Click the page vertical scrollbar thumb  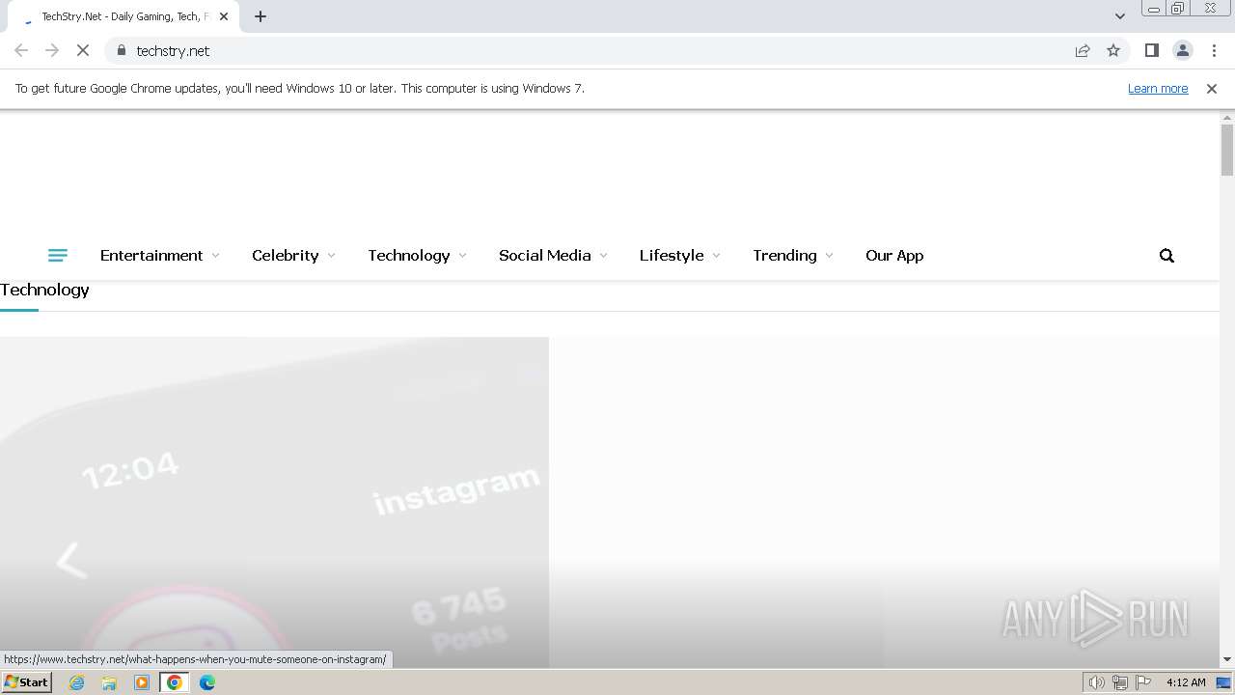coord(1227,150)
